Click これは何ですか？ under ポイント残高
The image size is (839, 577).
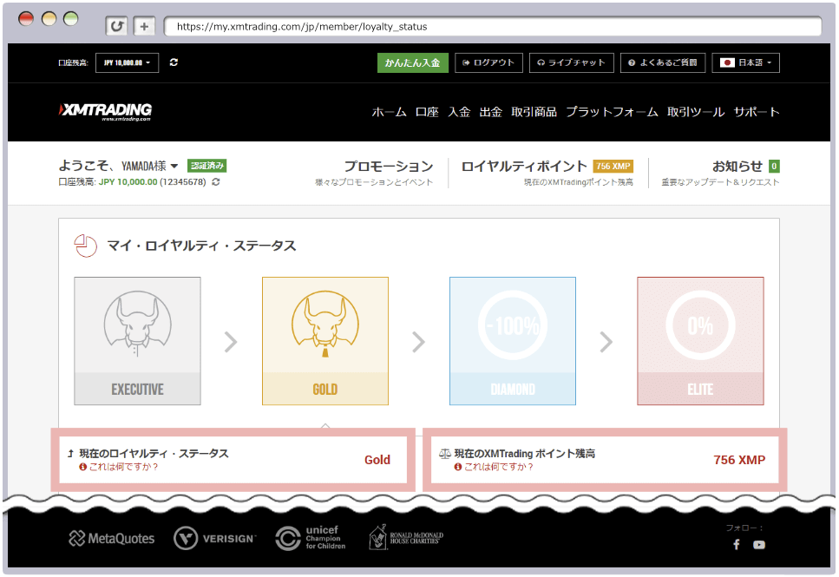(x=499, y=467)
